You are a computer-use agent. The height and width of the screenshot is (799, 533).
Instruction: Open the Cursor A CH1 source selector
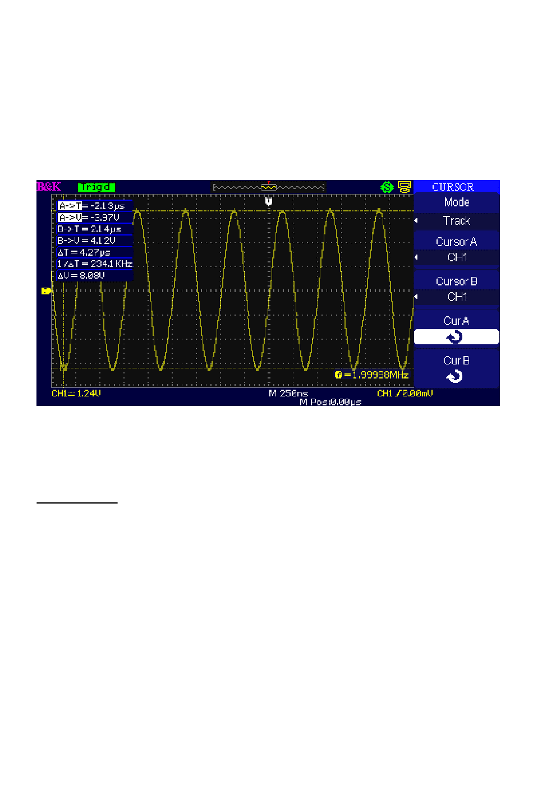pyautogui.click(x=457, y=257)
